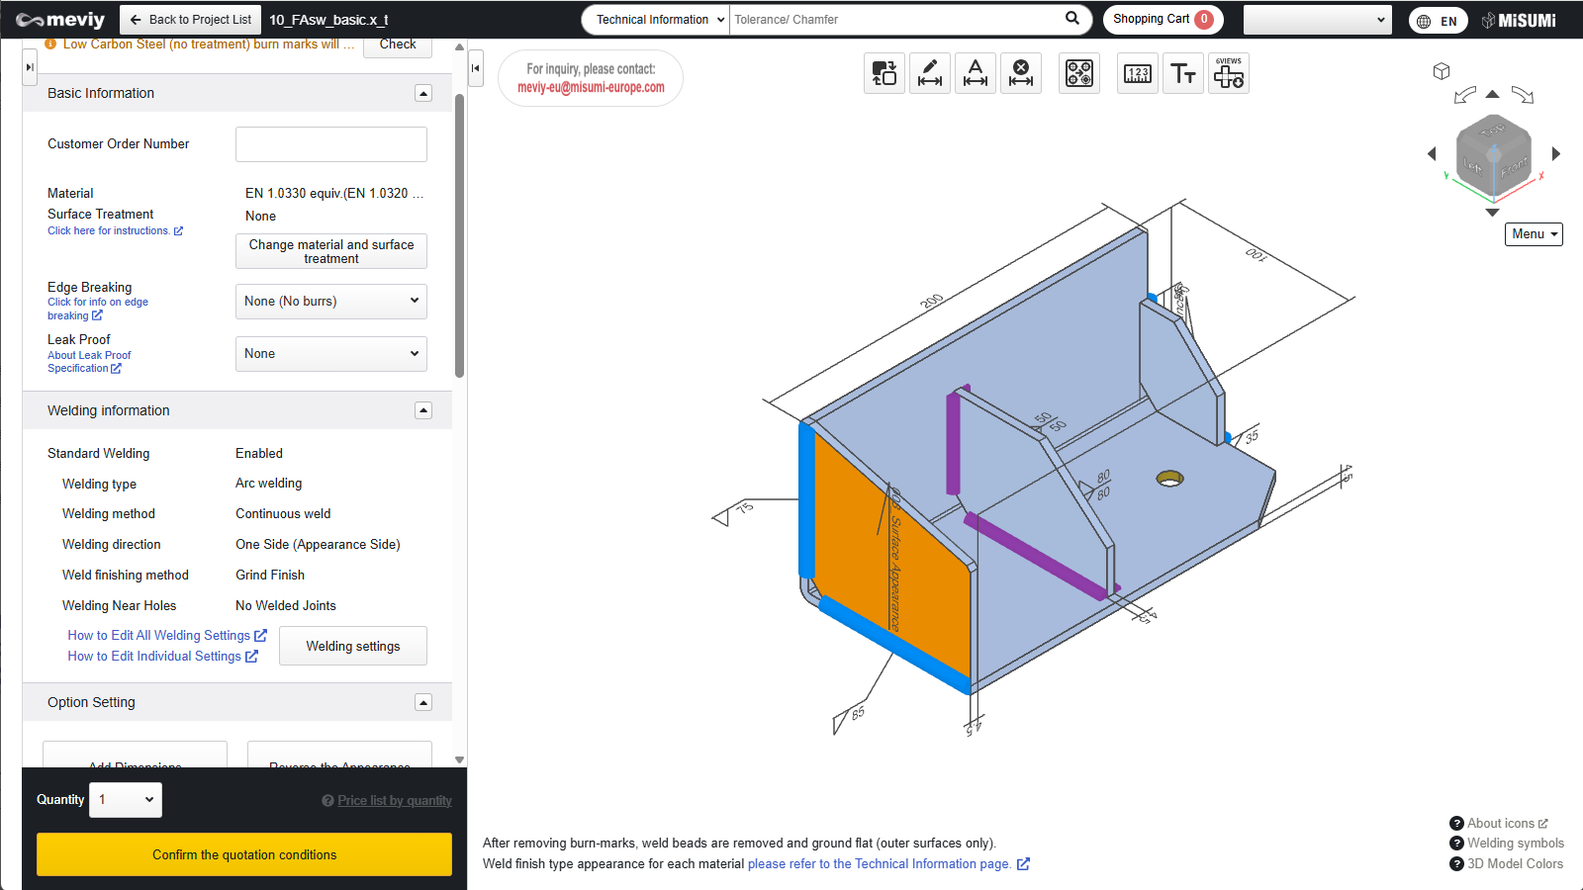
Task: Click the Grind Finish value
Action: [270, 575]
